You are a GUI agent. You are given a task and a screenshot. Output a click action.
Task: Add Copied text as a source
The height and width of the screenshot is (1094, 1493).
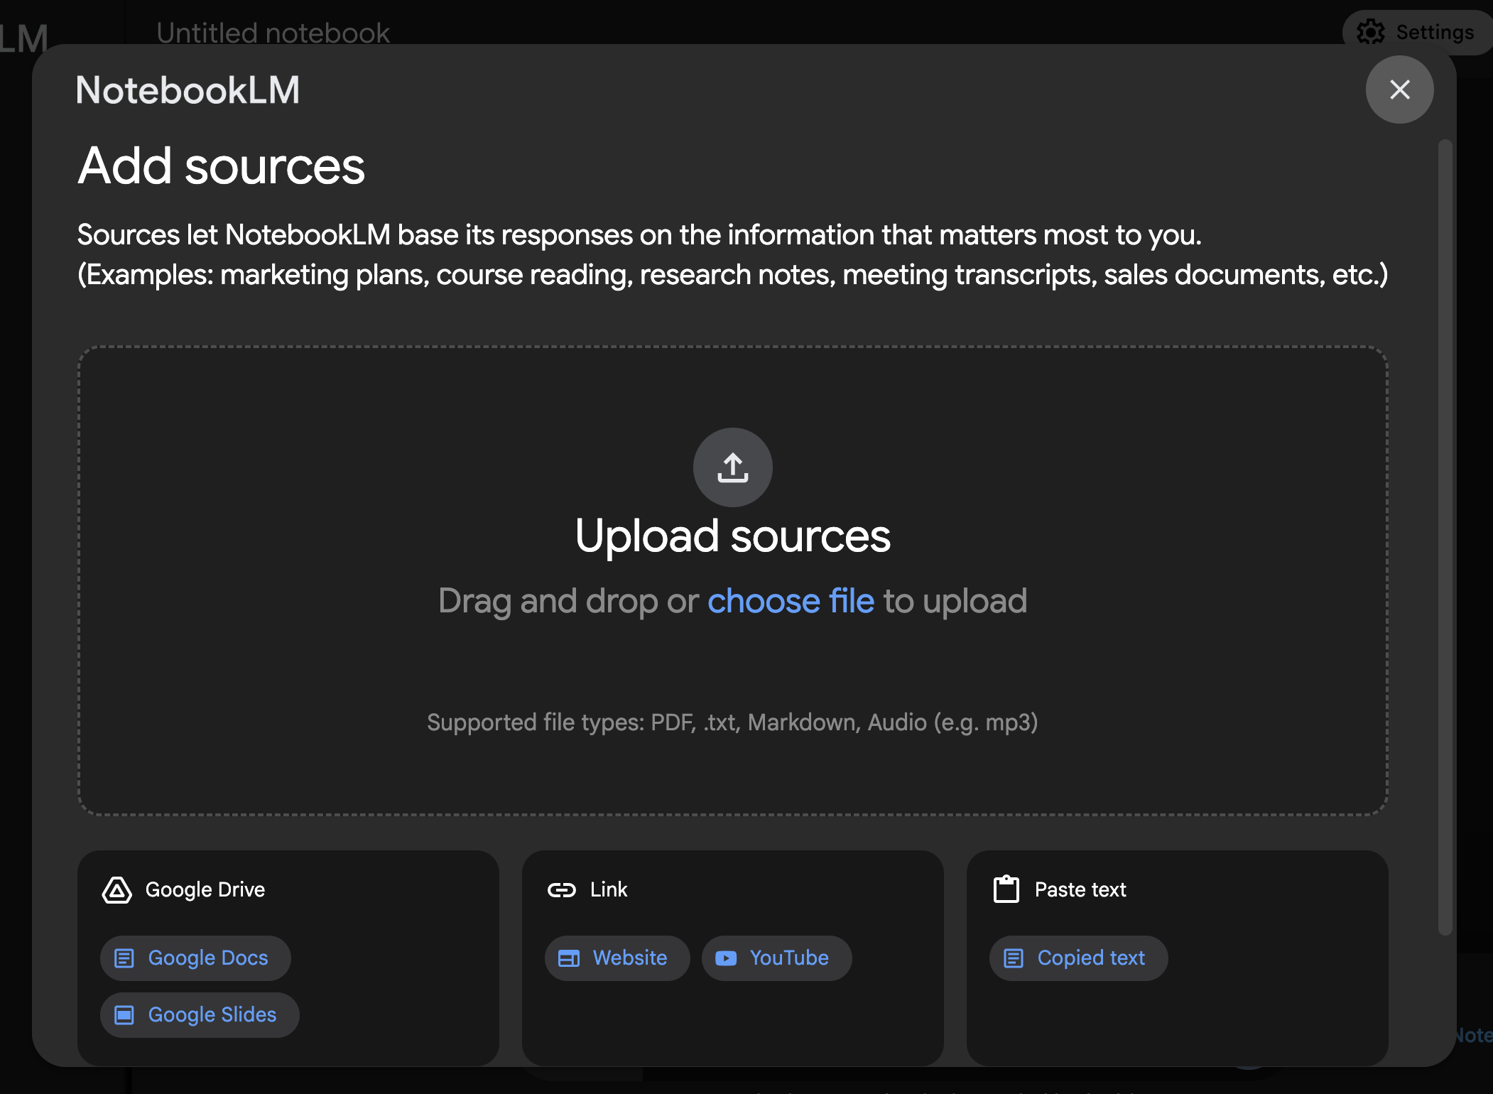pos(1077,958)
